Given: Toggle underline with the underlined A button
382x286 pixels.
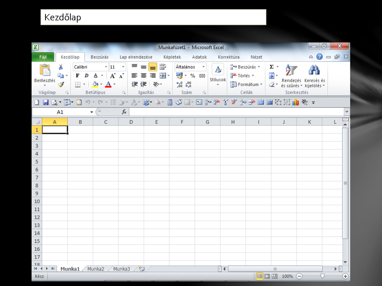Looking at the screenshot, I should point(96,76).
